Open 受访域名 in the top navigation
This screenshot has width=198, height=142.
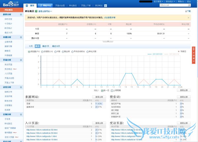(99, 6)
